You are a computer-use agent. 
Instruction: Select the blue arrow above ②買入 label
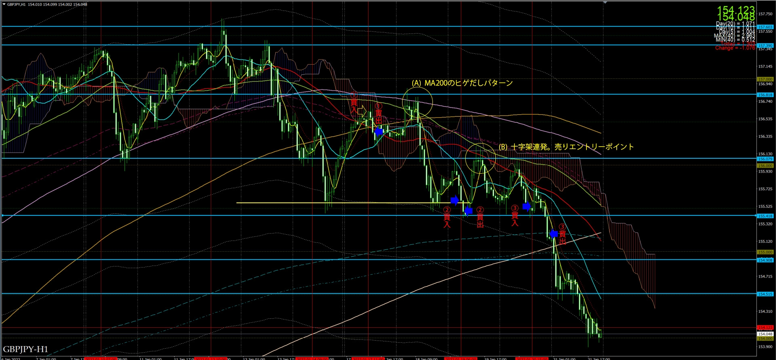[455, 200]
